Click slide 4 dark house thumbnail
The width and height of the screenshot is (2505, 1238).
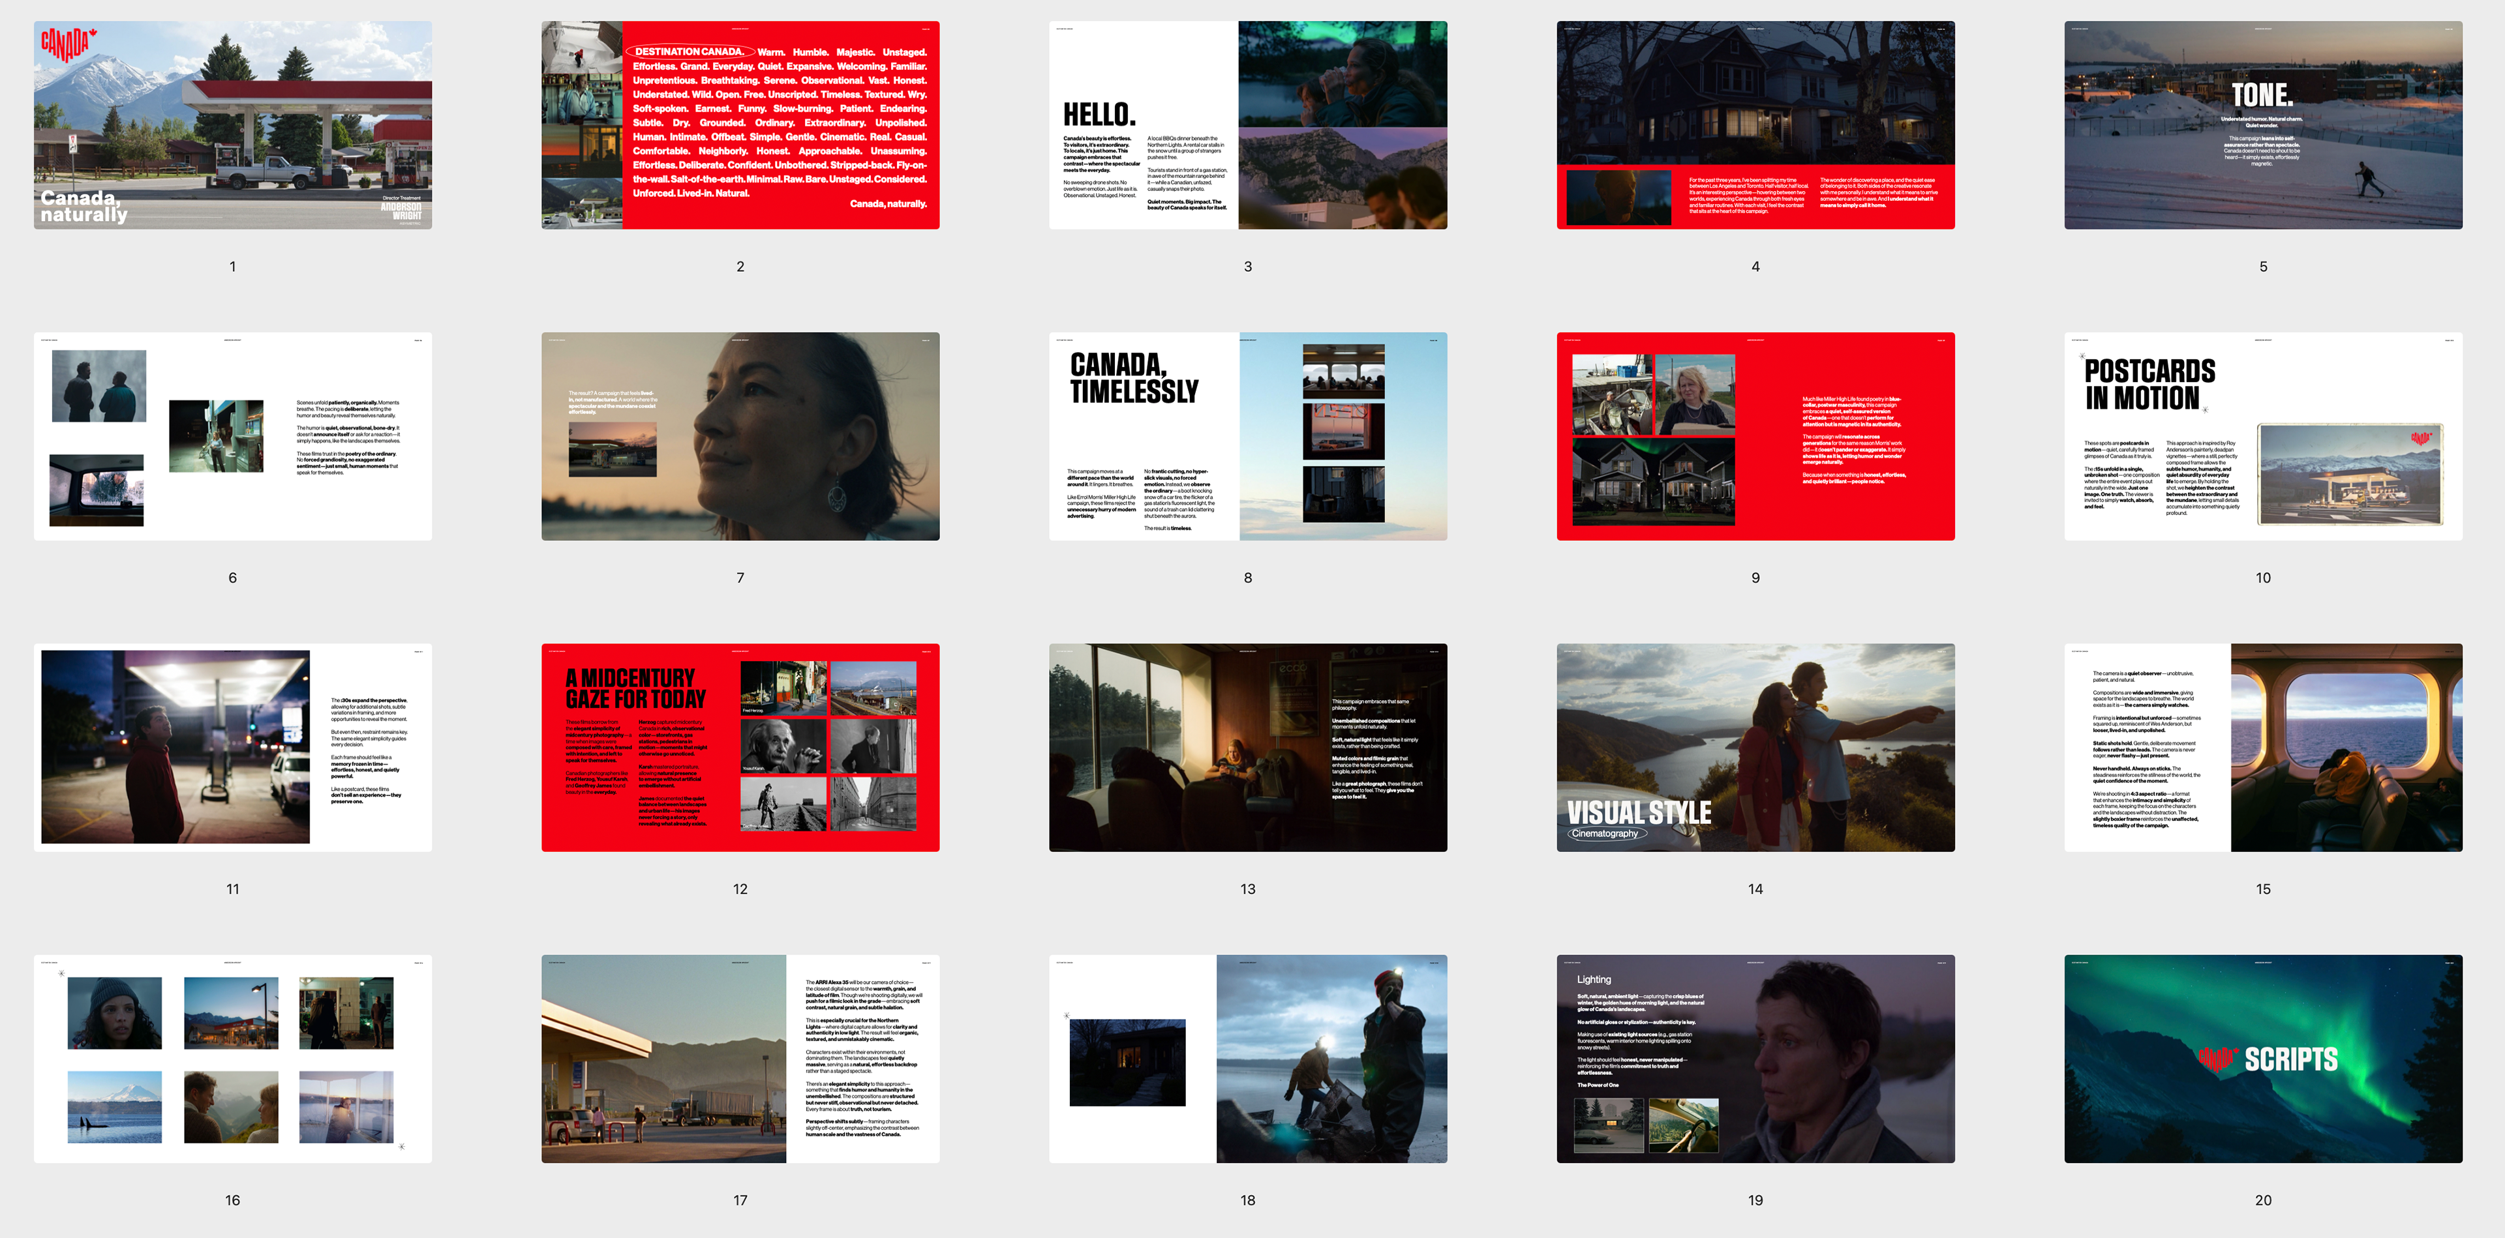tap(1755, 125)
